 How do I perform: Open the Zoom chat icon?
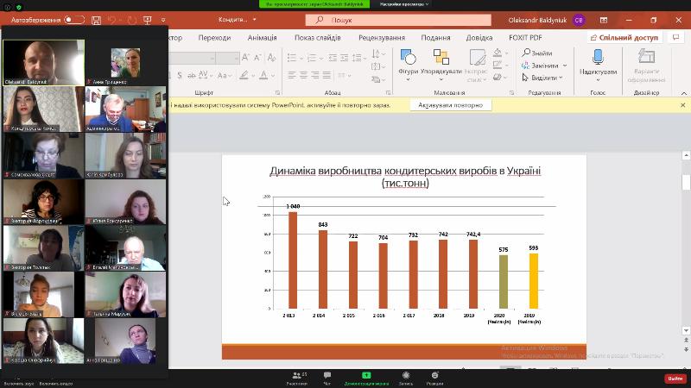326,377
